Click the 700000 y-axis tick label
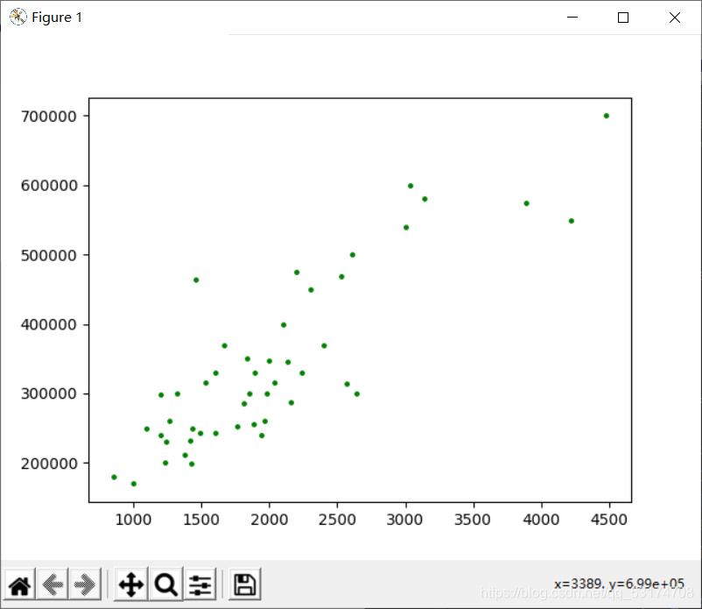This screenshot has height=609, width=702. [x=49, y=117]
